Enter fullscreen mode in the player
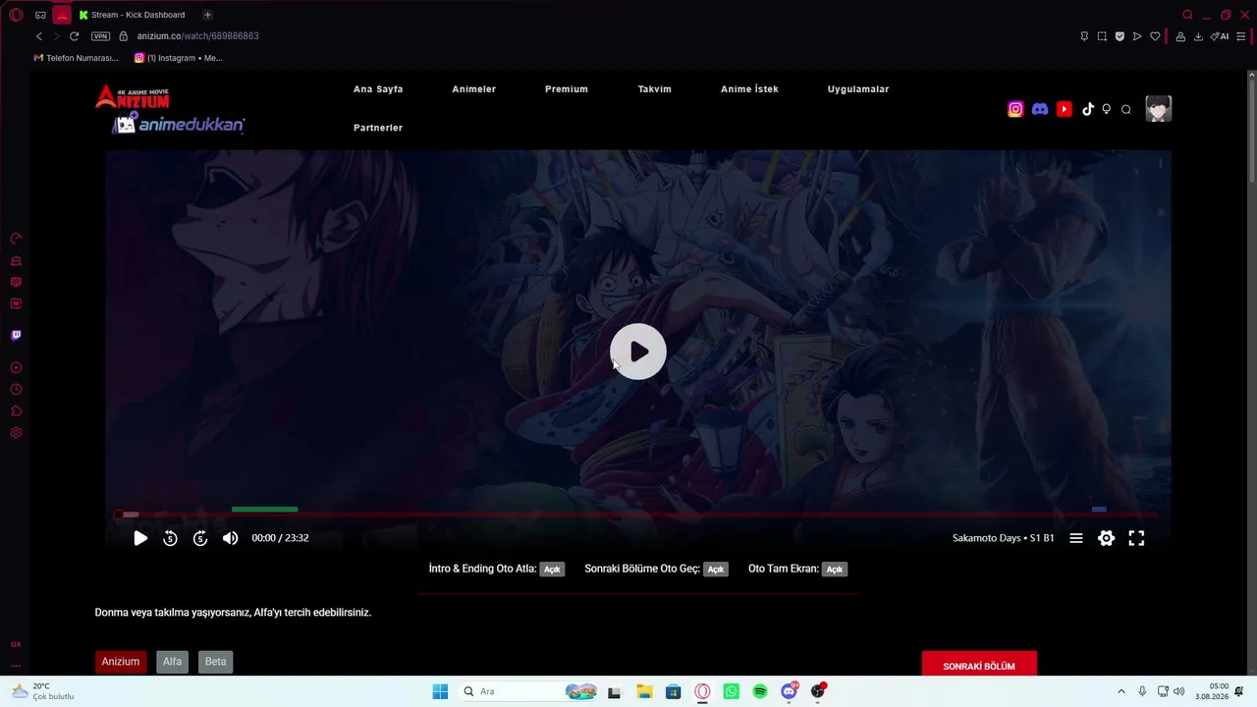 coord(1136,538)
